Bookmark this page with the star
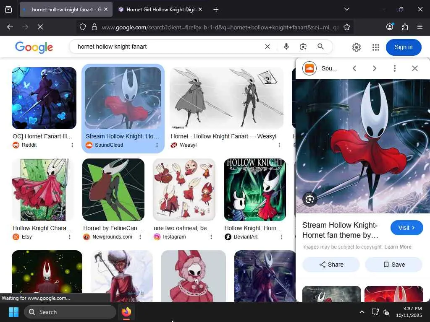This screenshot has height=322, width=430. point(346,27)
